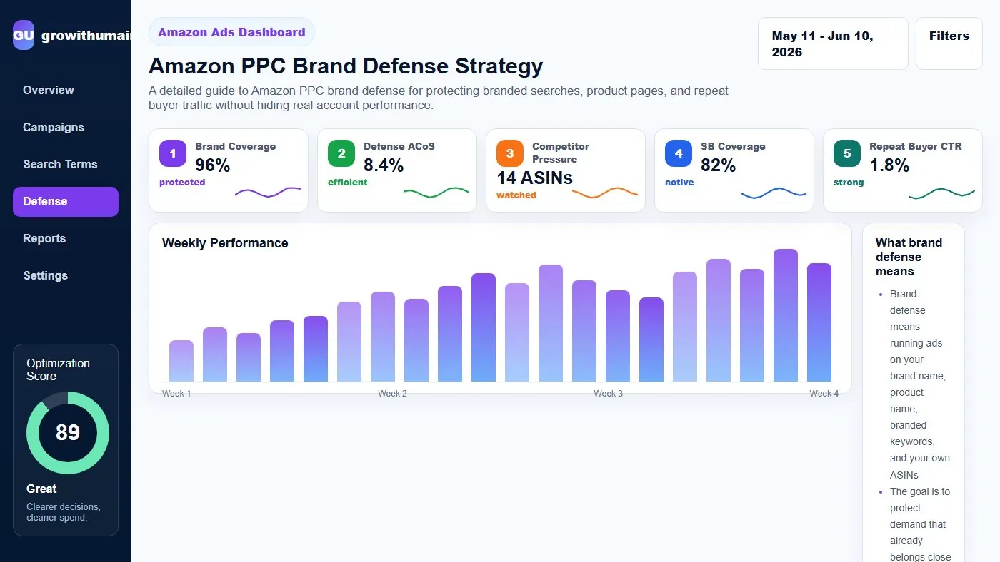
Task: Click the tallest bar left of Week 4
Action: pos(786,315)
